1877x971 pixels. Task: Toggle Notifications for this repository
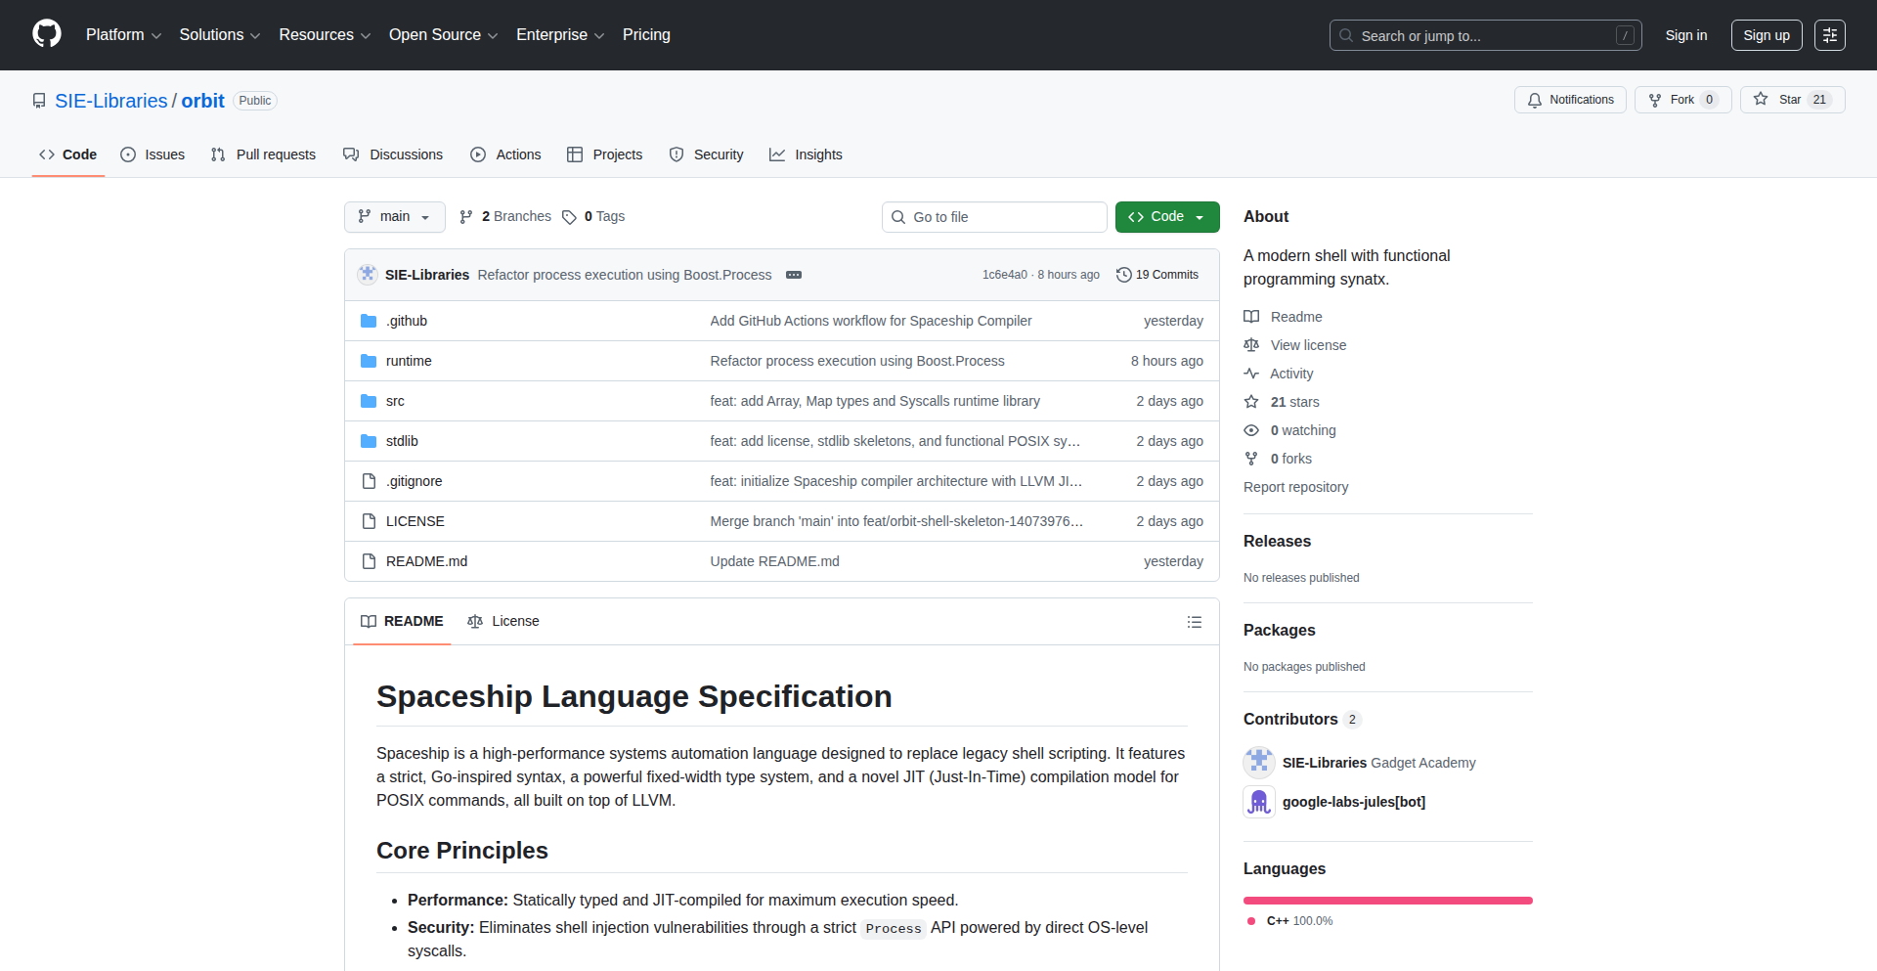[1570, 100]
